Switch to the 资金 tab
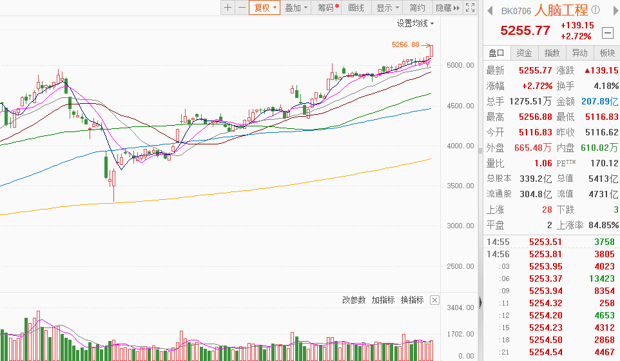The image size is (620, 361). [524, 53]
